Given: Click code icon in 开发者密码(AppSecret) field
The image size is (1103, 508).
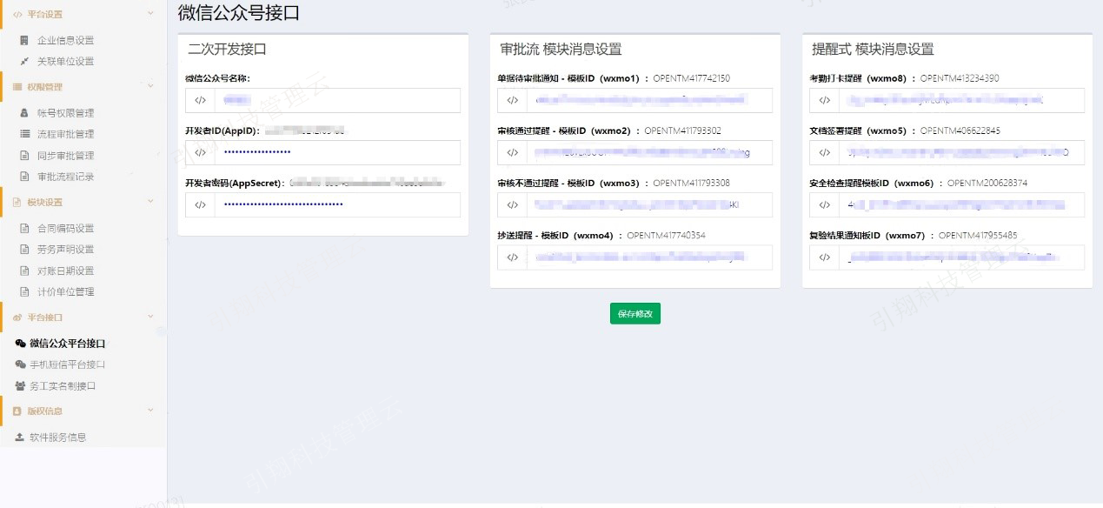Looking at the screenshot, I should point(200,204).
